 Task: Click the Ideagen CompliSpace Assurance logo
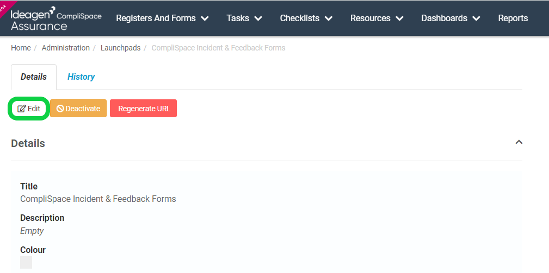(56, 18)
